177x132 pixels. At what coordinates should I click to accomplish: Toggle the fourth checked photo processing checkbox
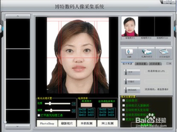(124, 115)
